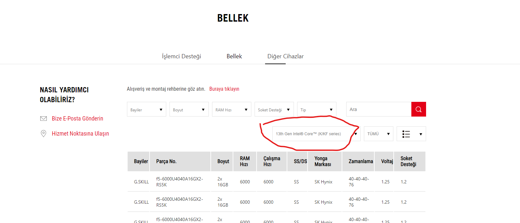Expand the RAM Hızı dropdown
The height and width of the screenshot is (223, 520).
[231, 110]
